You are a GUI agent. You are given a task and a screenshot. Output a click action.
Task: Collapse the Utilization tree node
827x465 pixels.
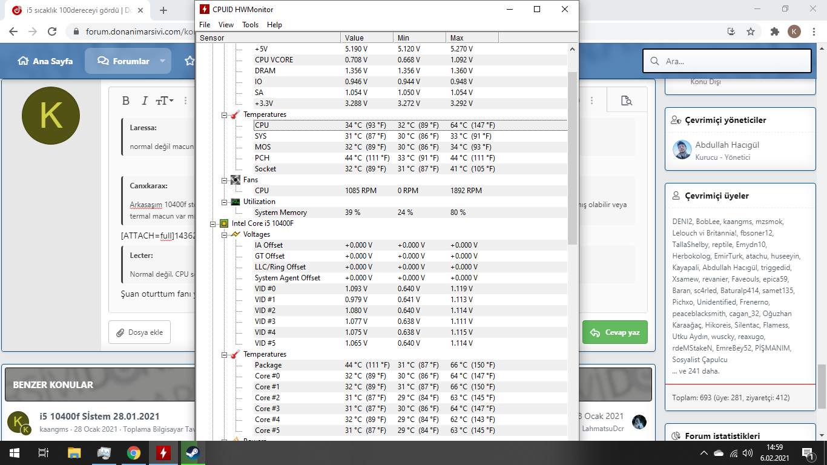[x=224, y=202]
